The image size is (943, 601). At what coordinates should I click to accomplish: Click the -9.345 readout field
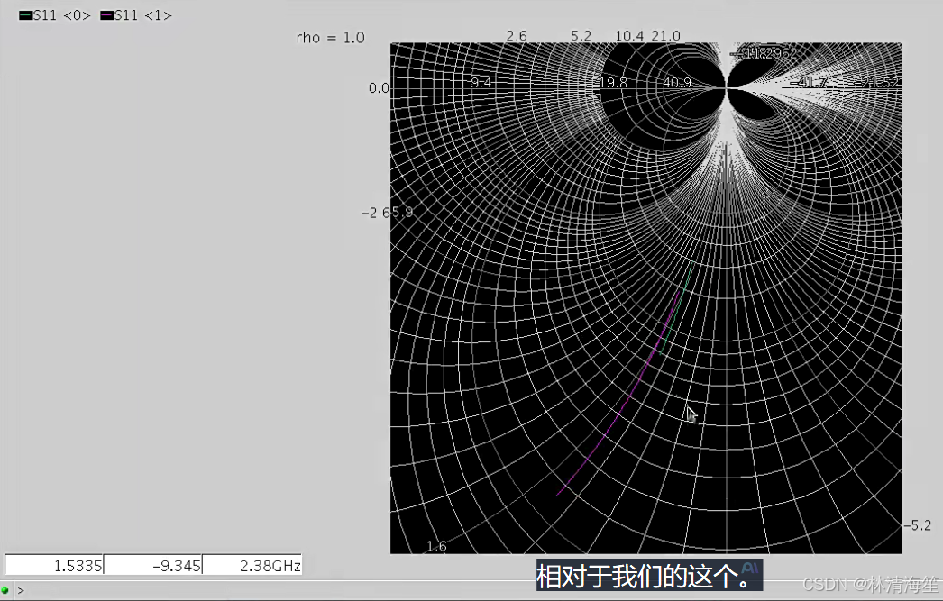[x=152, y=565]
